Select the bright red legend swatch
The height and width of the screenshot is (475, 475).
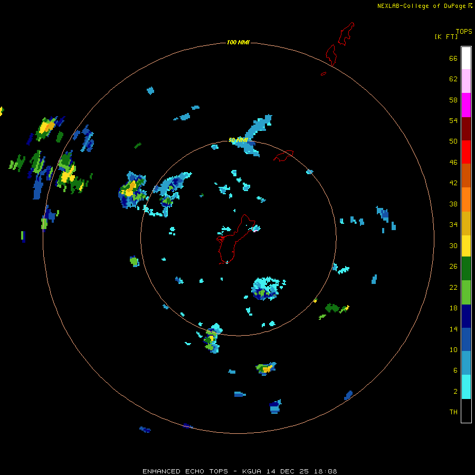(x=466, y=152)
